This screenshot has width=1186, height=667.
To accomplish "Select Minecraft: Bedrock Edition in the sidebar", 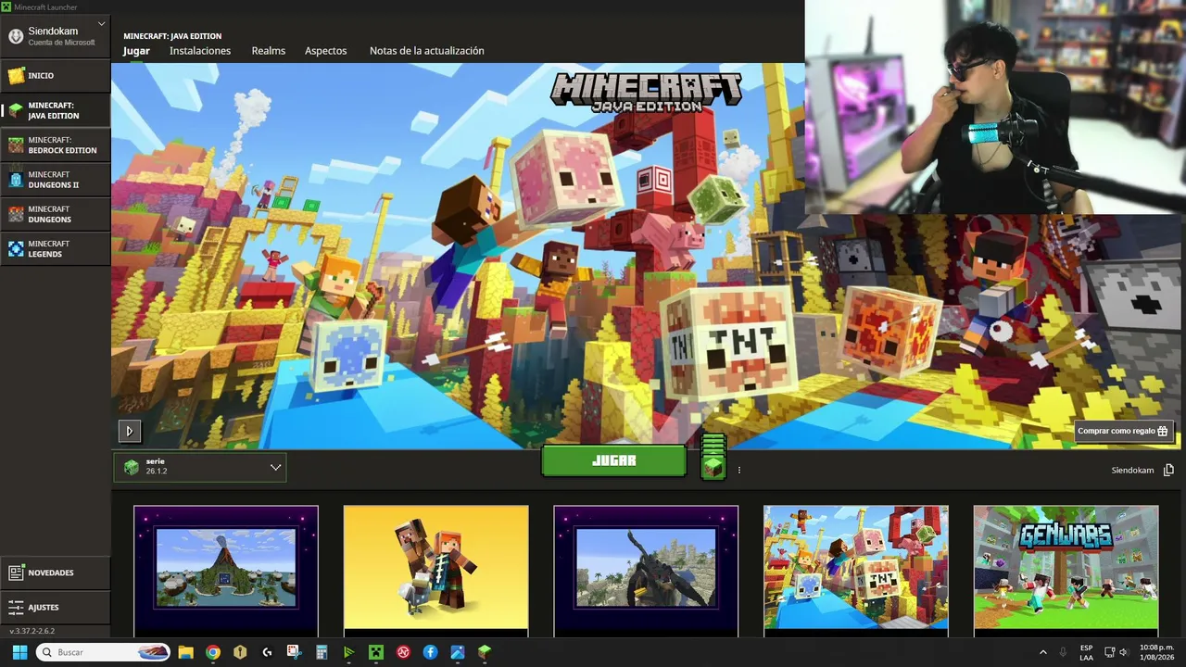I will (55, 145).
